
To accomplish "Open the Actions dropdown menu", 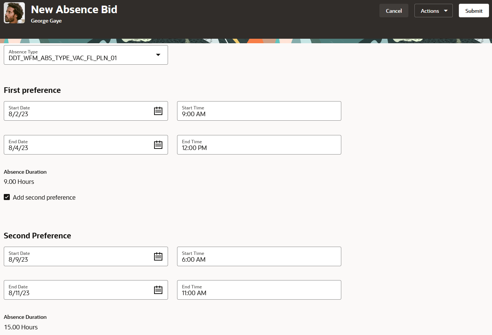I will (433, 11).
